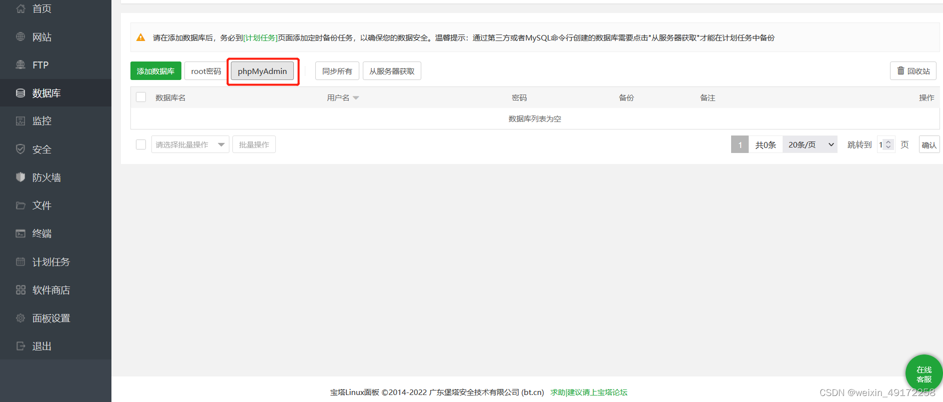Click the 共0条 total count text
Viewport: 943px width, 402px height.
766,144
